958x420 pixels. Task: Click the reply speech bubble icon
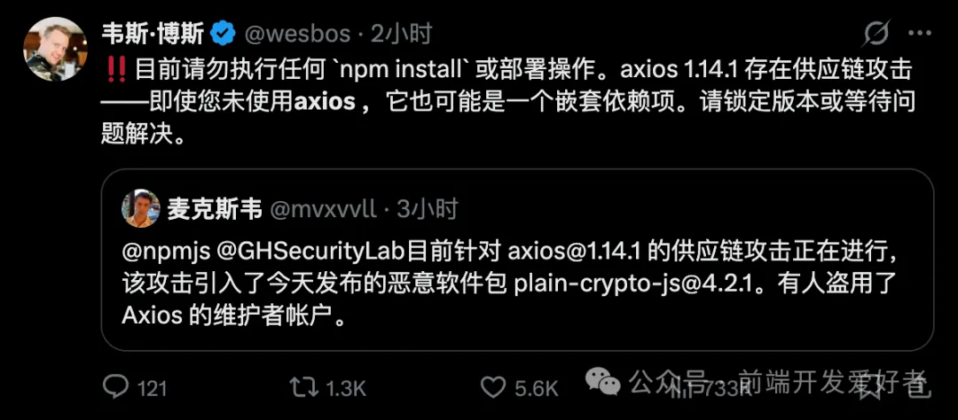[x=114, y=386]
